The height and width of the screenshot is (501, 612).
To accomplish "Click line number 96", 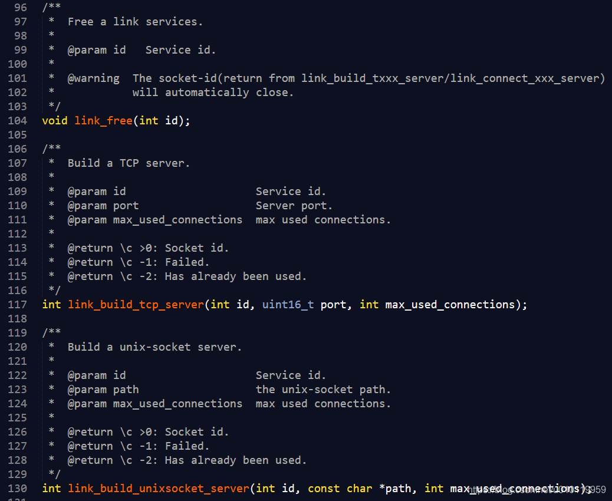I will (20, 7).
